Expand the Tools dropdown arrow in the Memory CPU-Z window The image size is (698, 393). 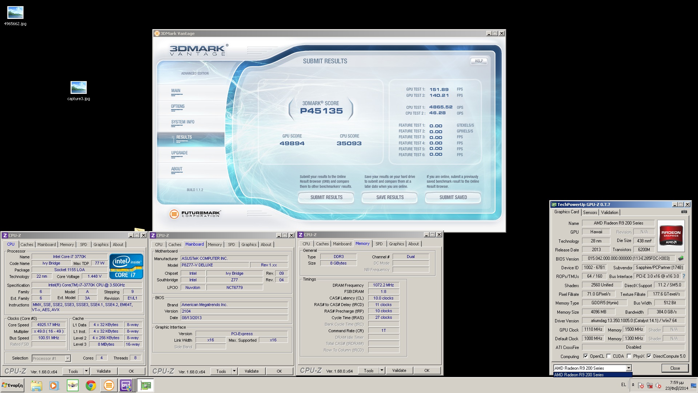[382, 370]
